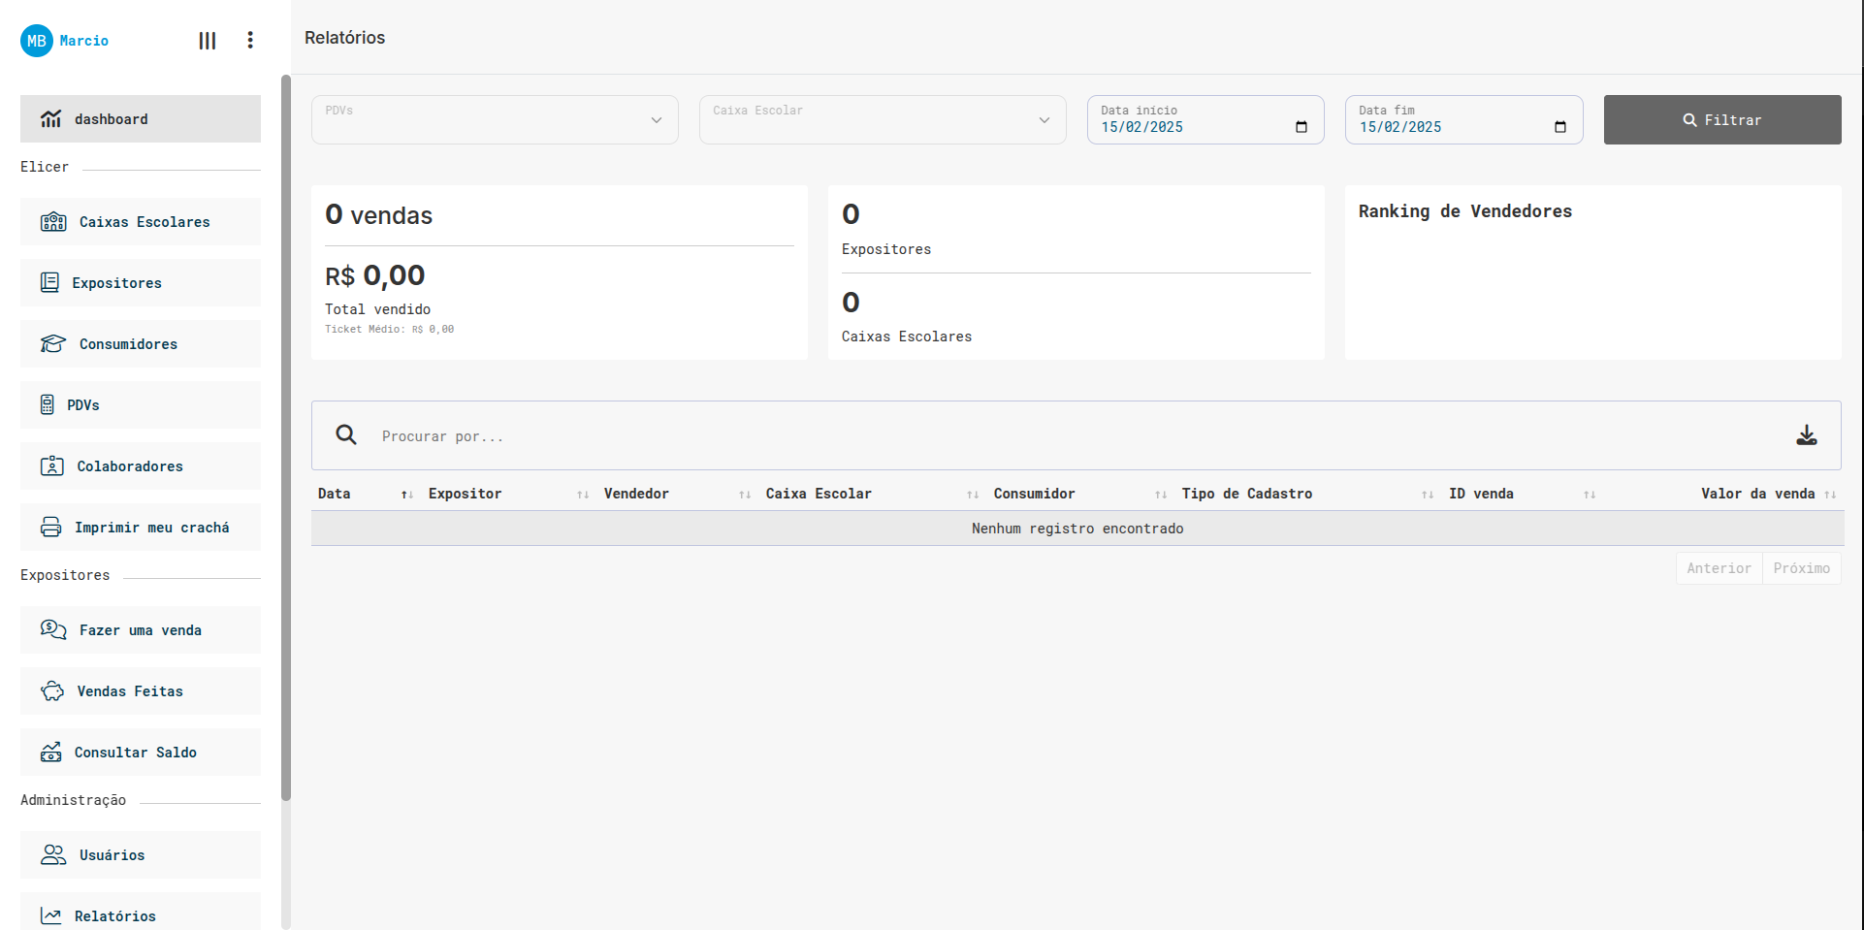
Task: Click the sidebar vertical scrollbar
Action: (286, 437)
